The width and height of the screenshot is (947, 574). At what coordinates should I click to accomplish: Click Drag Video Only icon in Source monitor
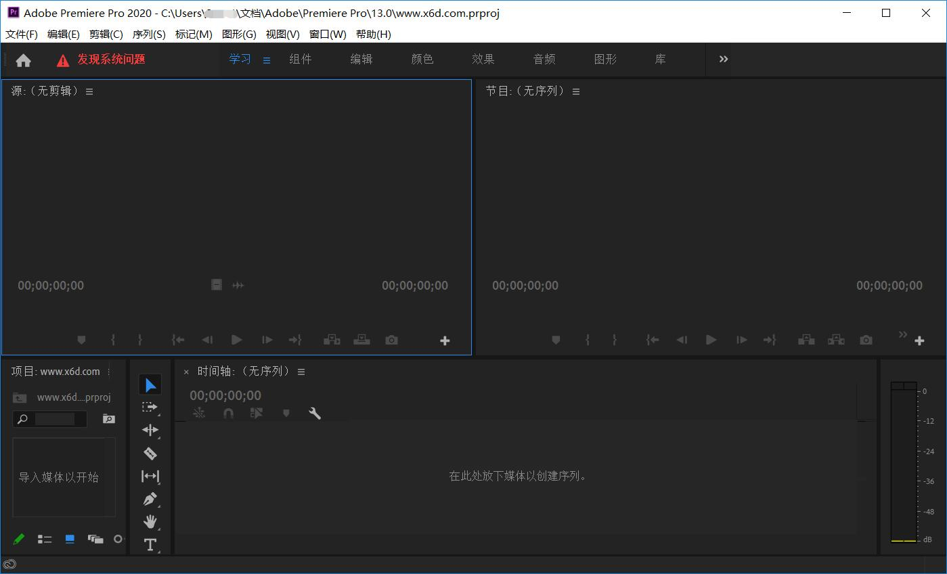click(x=217, y=285)
